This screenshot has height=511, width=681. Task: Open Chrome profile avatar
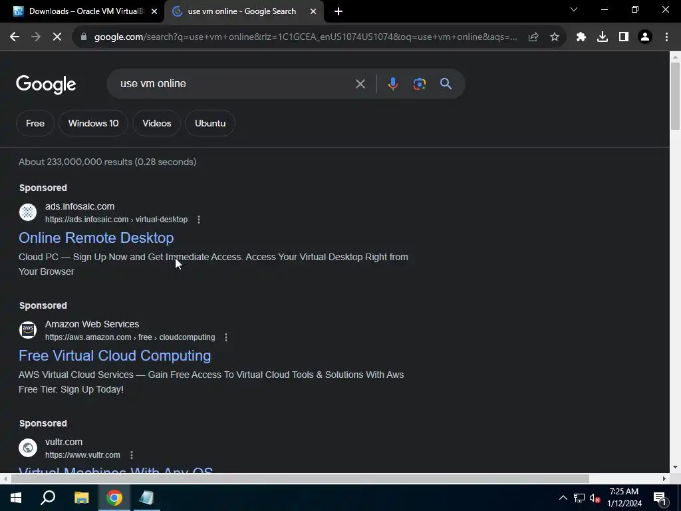coord(645,37)
